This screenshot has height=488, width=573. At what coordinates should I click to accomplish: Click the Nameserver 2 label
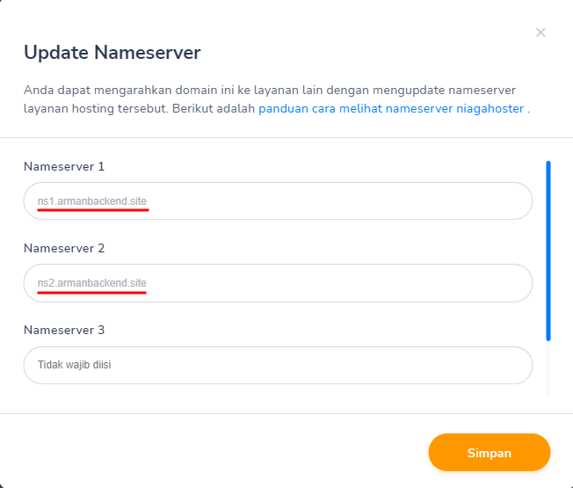coord(64,249)
